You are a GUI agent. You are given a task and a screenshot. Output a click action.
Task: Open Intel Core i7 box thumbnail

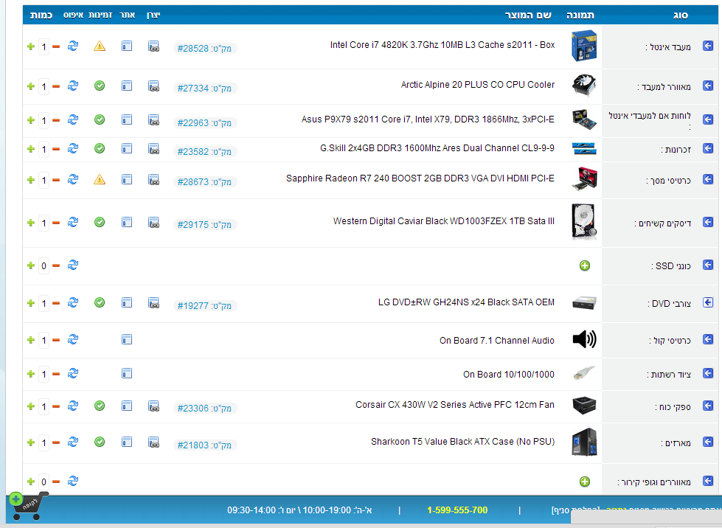(x=584, y=46)
